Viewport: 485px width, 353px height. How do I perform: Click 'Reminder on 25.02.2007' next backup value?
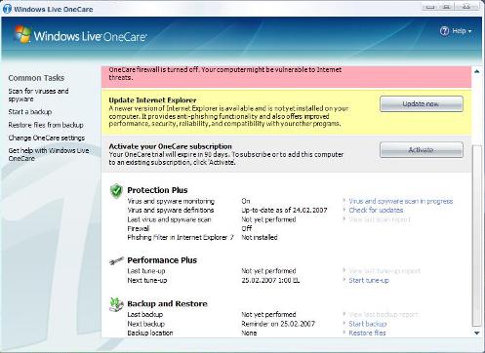pos(278,324)
